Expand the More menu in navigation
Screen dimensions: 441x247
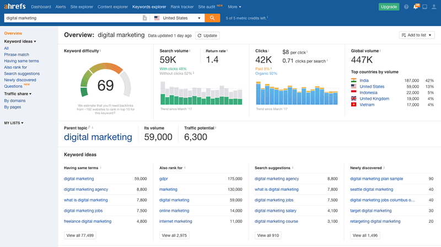coord(234,7)
